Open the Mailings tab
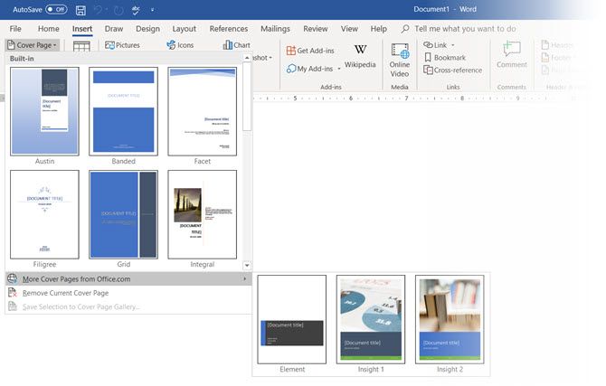The width and height of the screenshot is (606, 386). pos(275,29)
